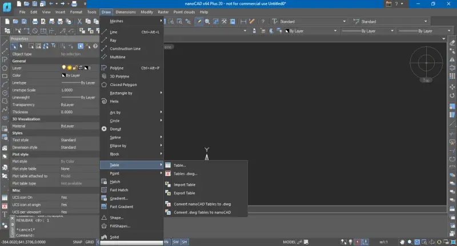
Task: Click the Erase tool in right modify toolbar
Action: (452, 43)
